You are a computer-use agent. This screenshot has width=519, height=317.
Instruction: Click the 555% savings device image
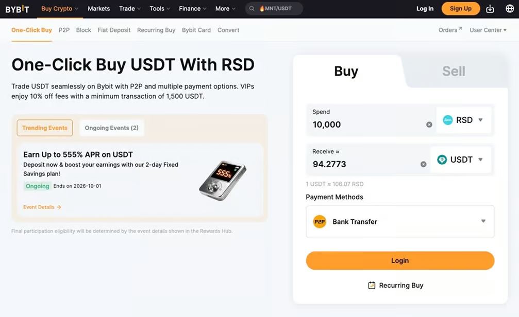click(223, 180)
